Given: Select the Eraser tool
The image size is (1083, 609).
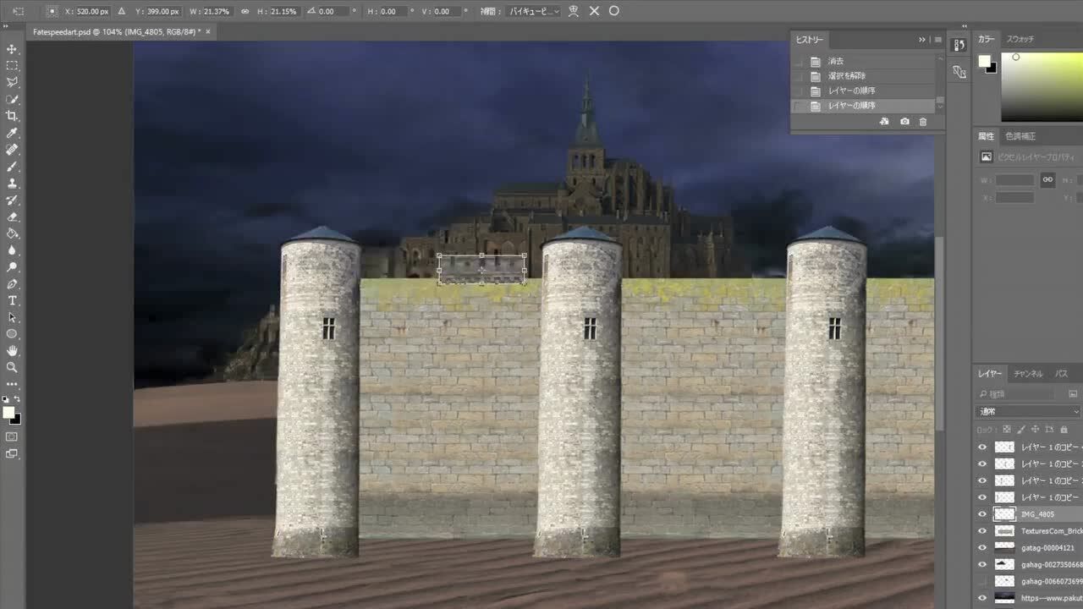Looking at the screenshot, I should coord(12,217).
